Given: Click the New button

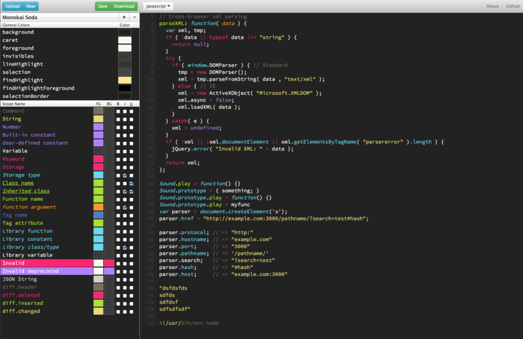Looking at the screenshot, I should [x=31, y=6].
